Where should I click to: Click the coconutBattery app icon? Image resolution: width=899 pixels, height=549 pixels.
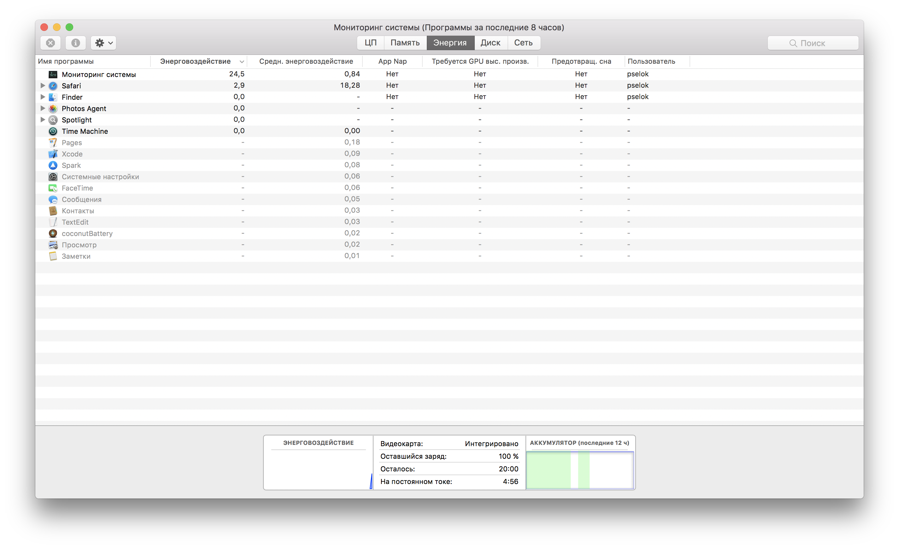[x=53, y=233]
